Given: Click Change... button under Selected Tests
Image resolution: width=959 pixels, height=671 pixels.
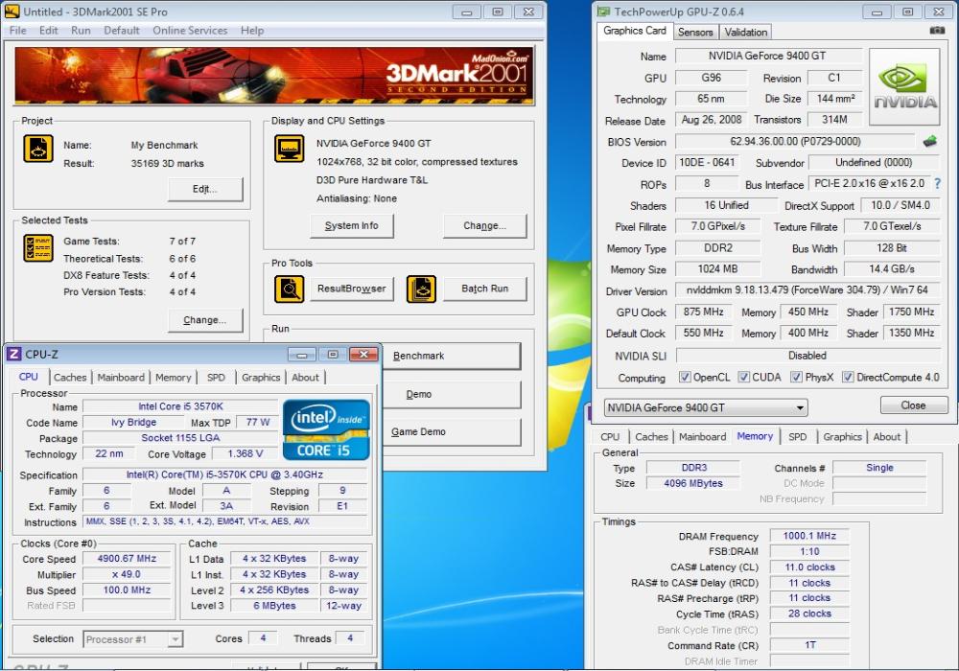Looking at the screenshot, I should pyautogui.click(x=205, y=320).
